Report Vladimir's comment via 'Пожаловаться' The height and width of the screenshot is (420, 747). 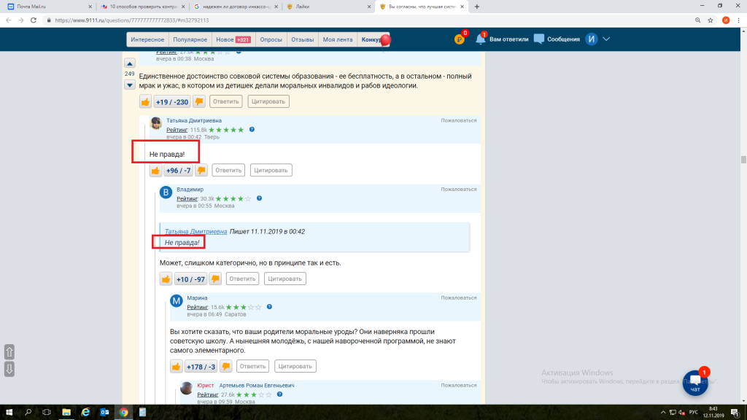pyautogui.click(x=458, y=189)
